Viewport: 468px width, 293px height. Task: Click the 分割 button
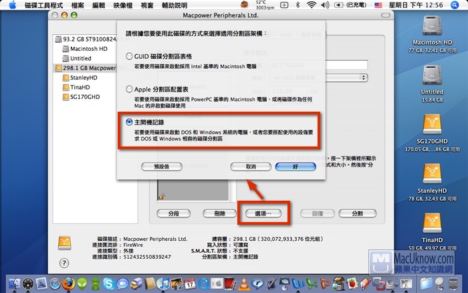coord(357,213)
